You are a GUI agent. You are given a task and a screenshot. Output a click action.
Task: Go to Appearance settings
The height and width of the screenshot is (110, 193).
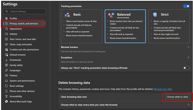[x=16, y=29]
